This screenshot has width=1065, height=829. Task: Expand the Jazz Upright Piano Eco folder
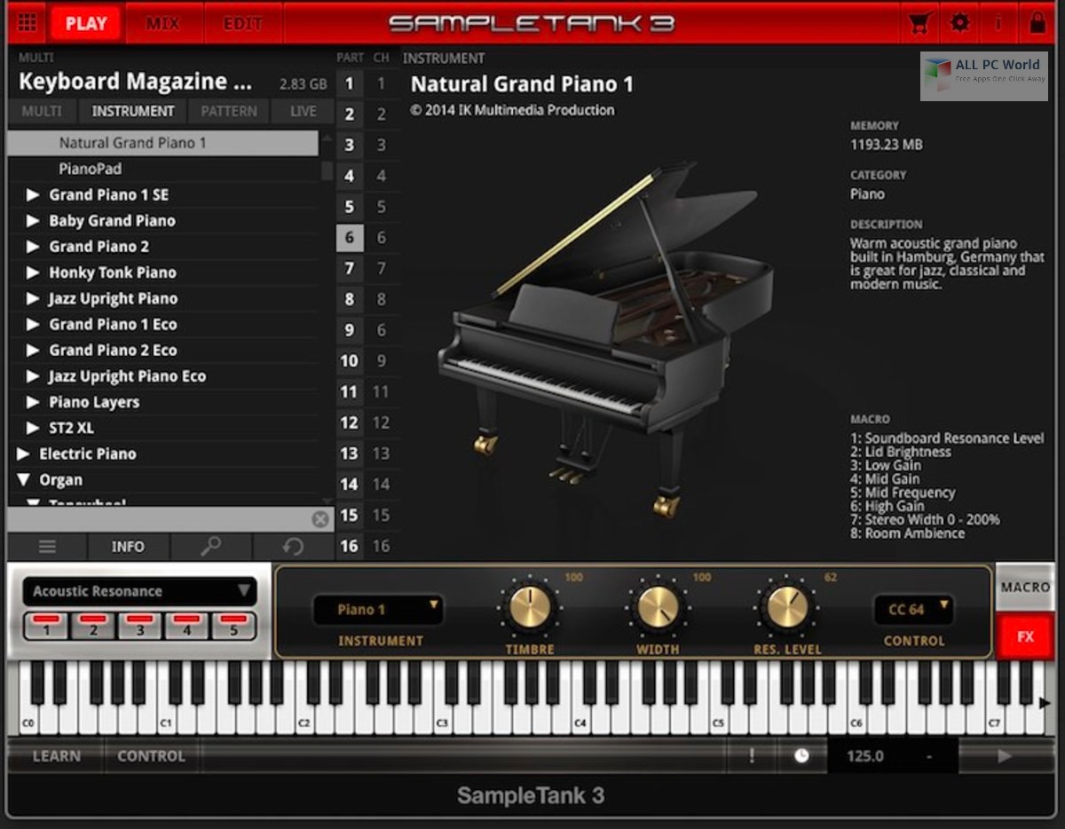[33, 376]
